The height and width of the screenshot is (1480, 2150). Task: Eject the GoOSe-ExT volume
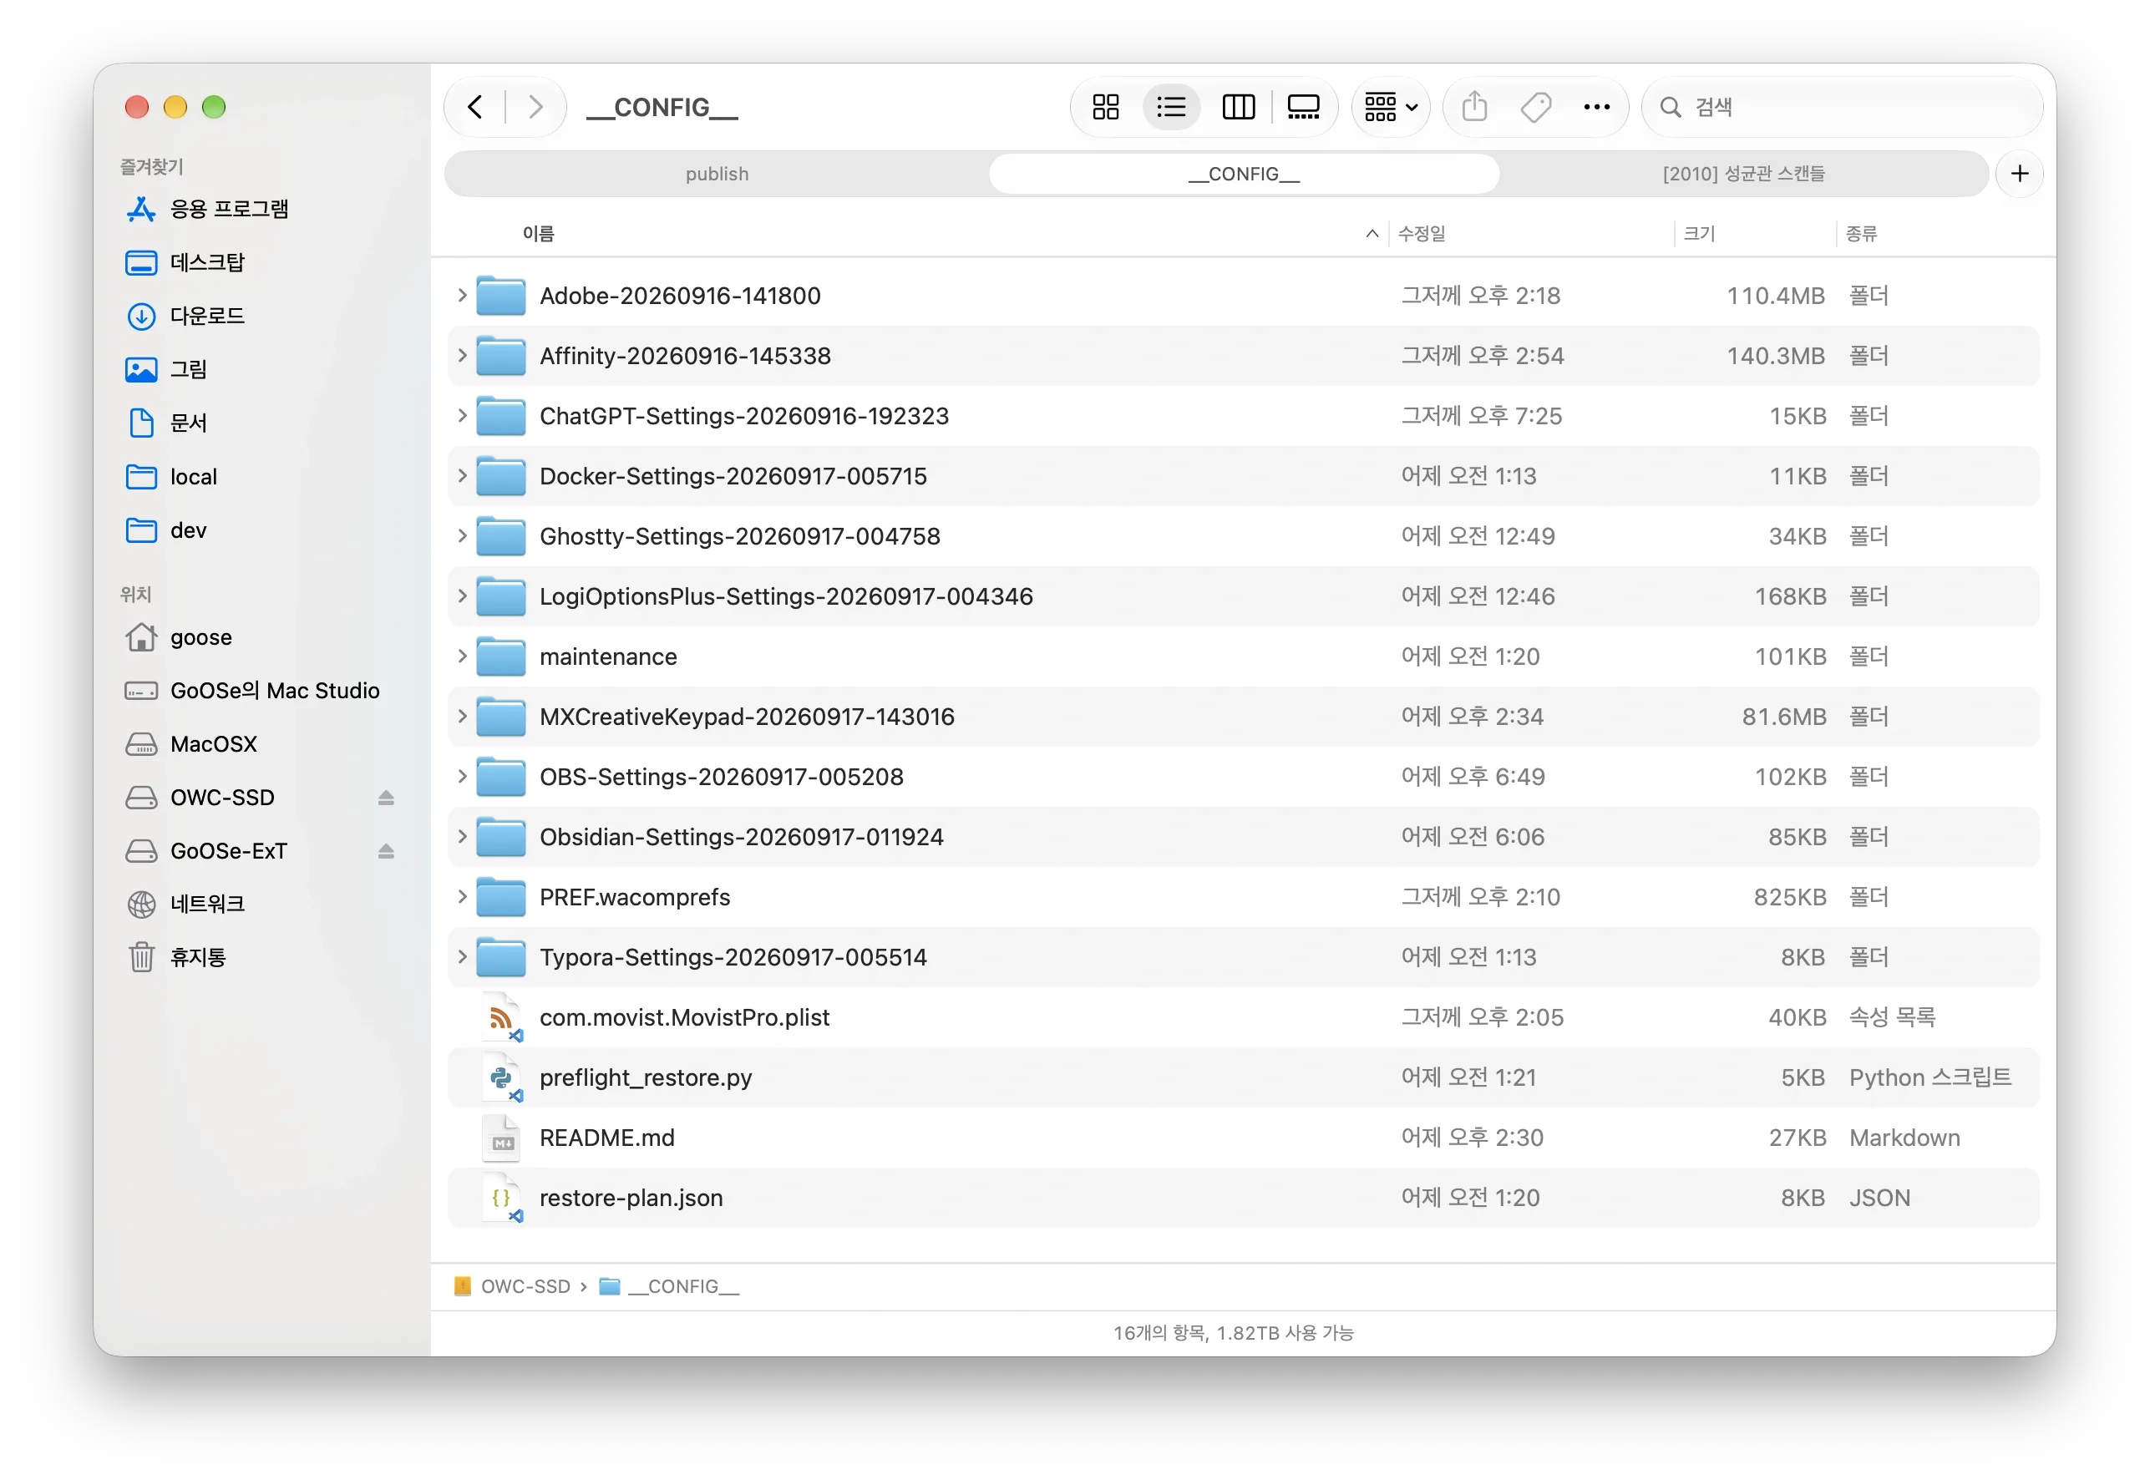[386, 852]
